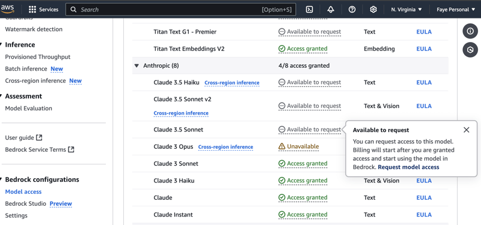481x225 pixels.
Task: Open the help question mark icon
Action: coord(352,10)
